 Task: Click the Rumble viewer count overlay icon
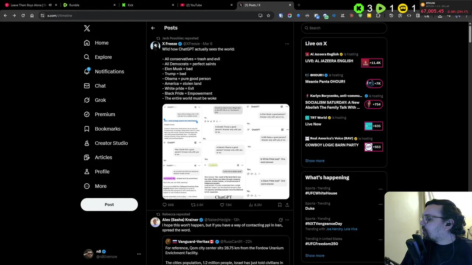(x=381, y=8)
